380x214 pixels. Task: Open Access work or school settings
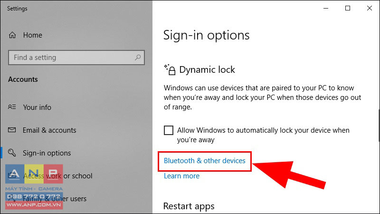pos(57,175)
